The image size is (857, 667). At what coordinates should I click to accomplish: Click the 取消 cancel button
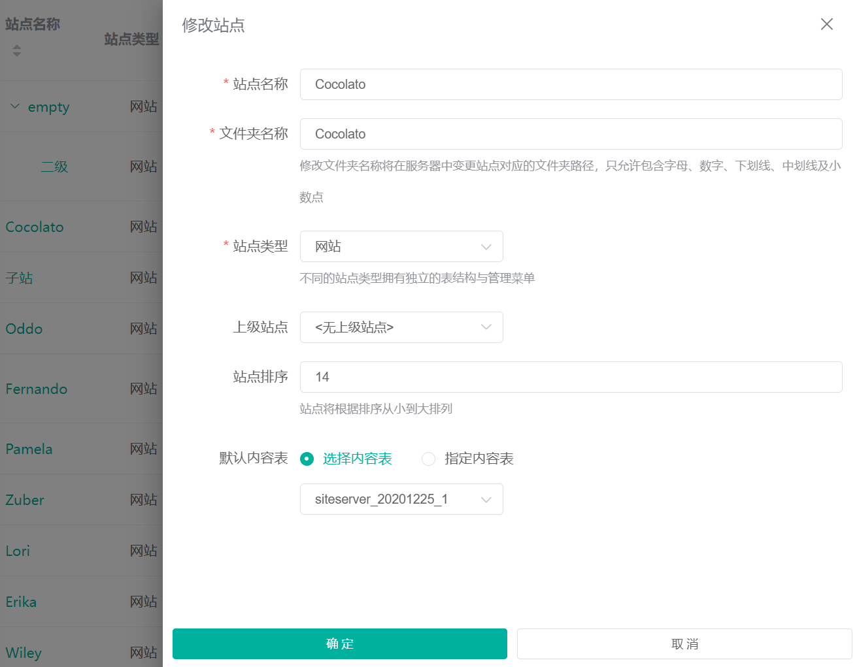(x=684, y=643)
